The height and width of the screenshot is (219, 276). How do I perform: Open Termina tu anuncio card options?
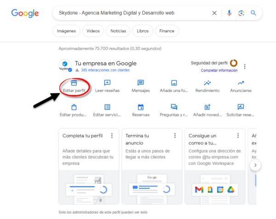tap(175, 135)
